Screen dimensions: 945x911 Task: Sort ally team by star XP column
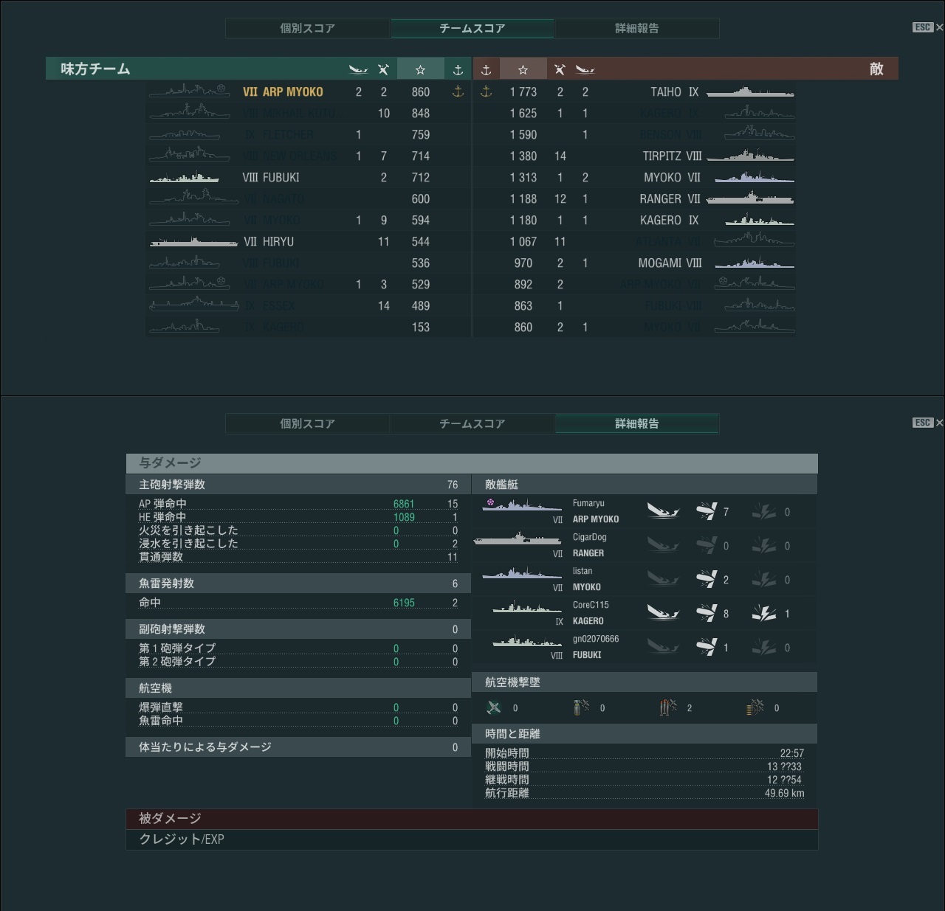point(420,69)
